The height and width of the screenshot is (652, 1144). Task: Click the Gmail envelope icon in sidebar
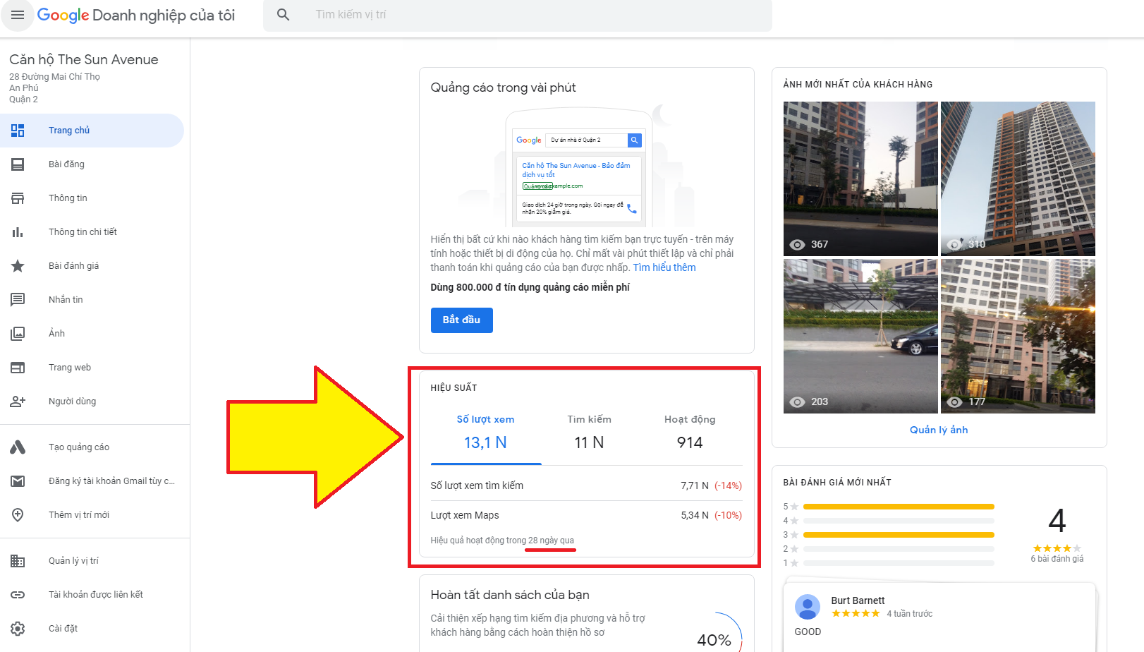(18, 481)
